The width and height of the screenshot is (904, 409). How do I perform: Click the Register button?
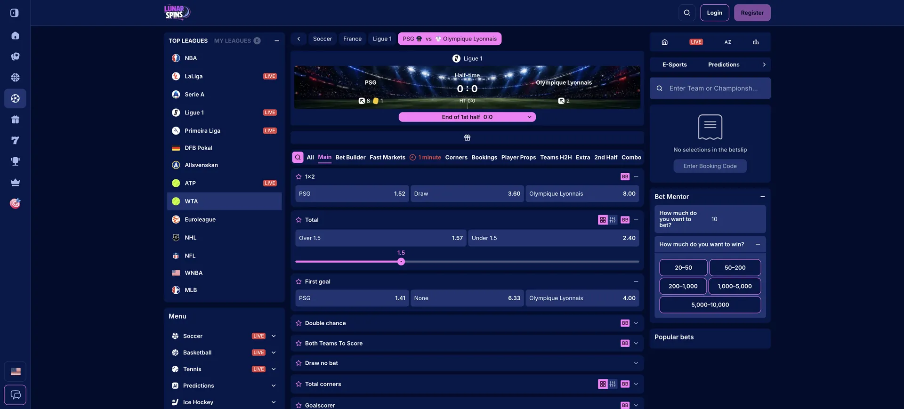click(752, 13)
